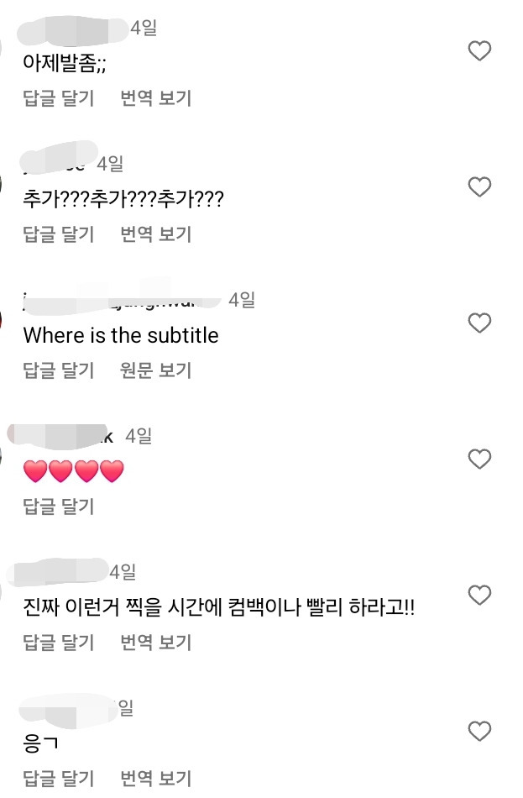Like the 'Where is the subtitle' comment

[479, 323]
